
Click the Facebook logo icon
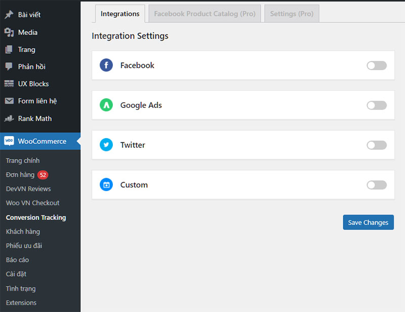point(106,65)
